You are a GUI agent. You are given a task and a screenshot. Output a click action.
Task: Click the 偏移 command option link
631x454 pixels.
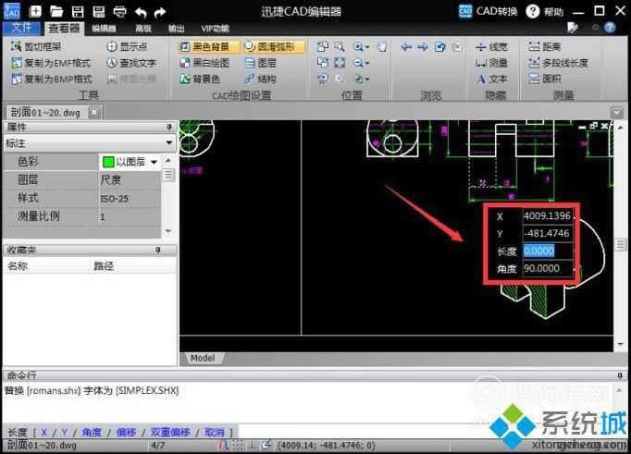click(126, 433)
